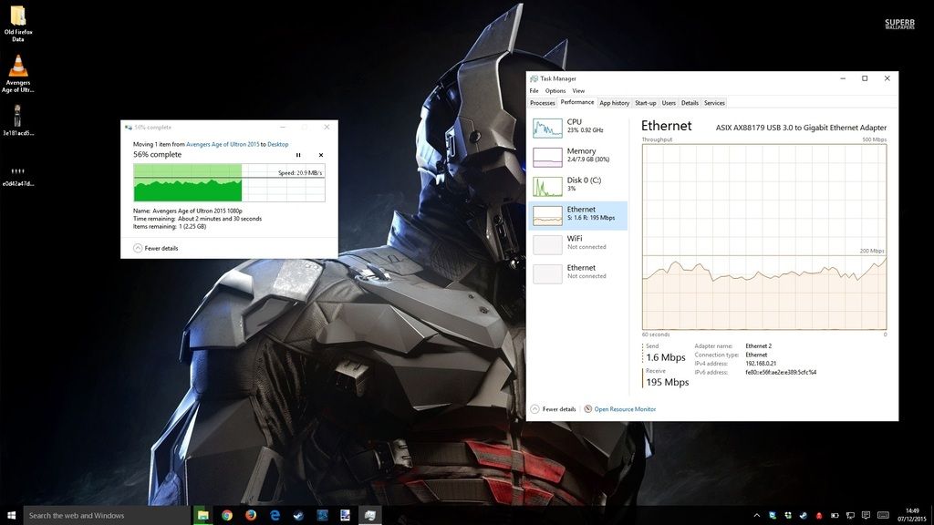Cancel the file move operation

(x=320, y=155)
